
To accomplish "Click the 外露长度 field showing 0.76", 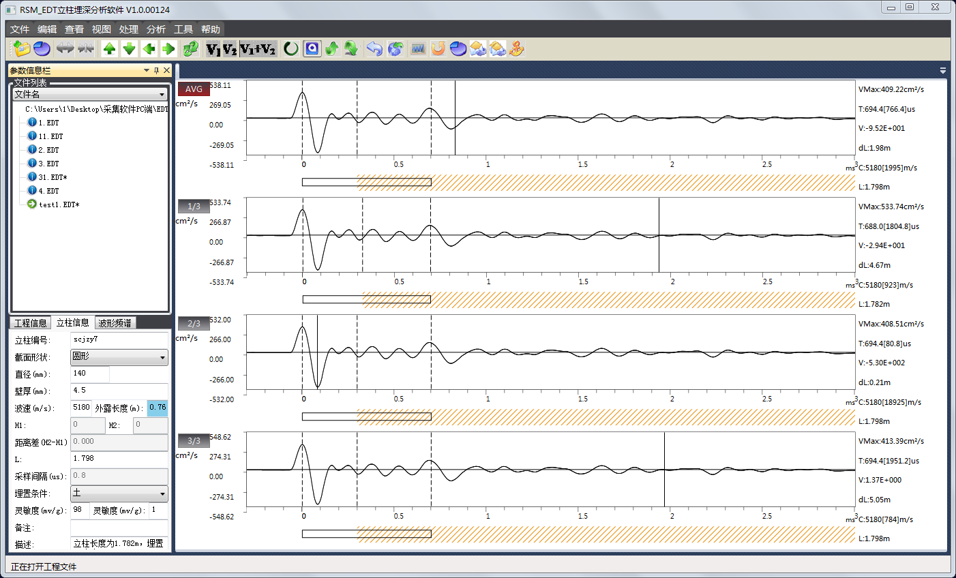I will point(158,408).
